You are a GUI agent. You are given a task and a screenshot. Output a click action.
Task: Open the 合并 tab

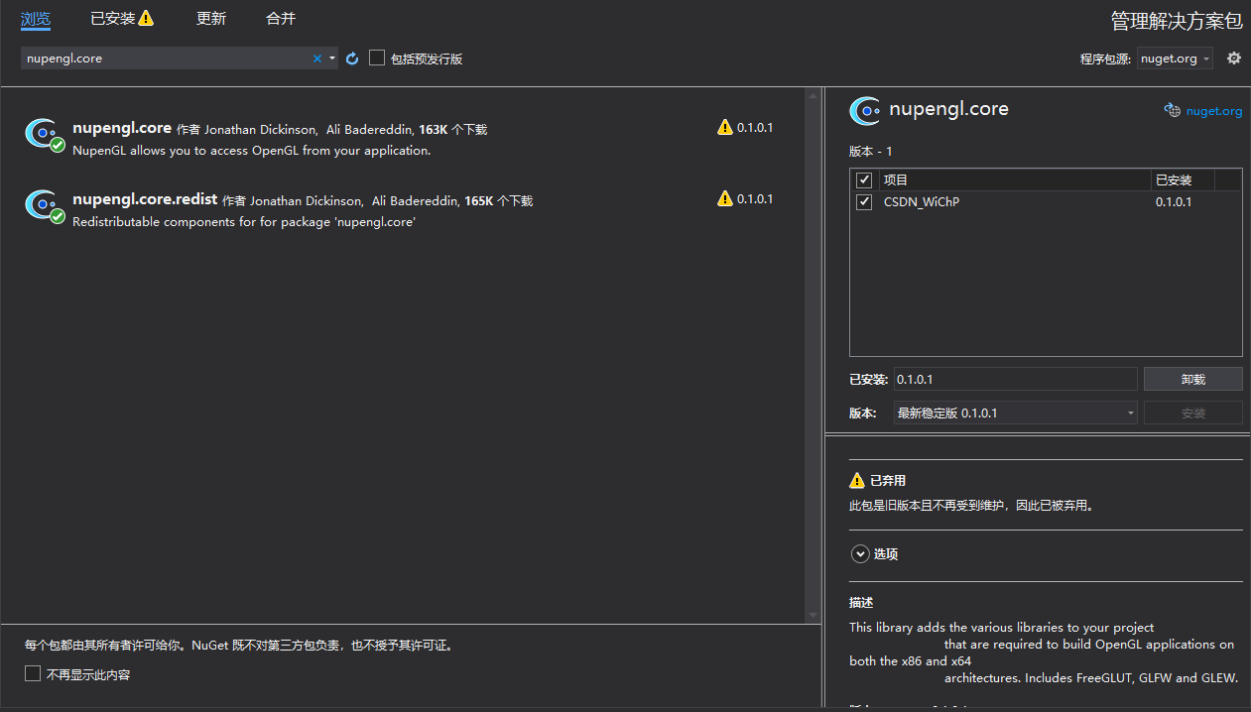280,18
